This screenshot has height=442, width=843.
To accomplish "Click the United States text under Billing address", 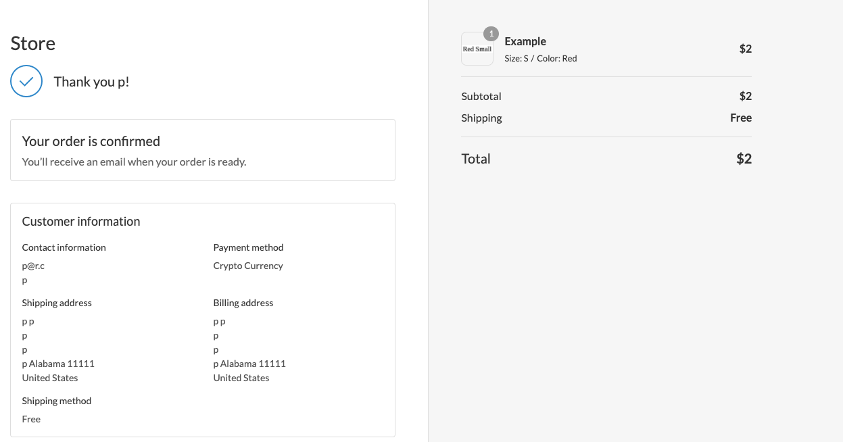I will [x=241, y=378].
